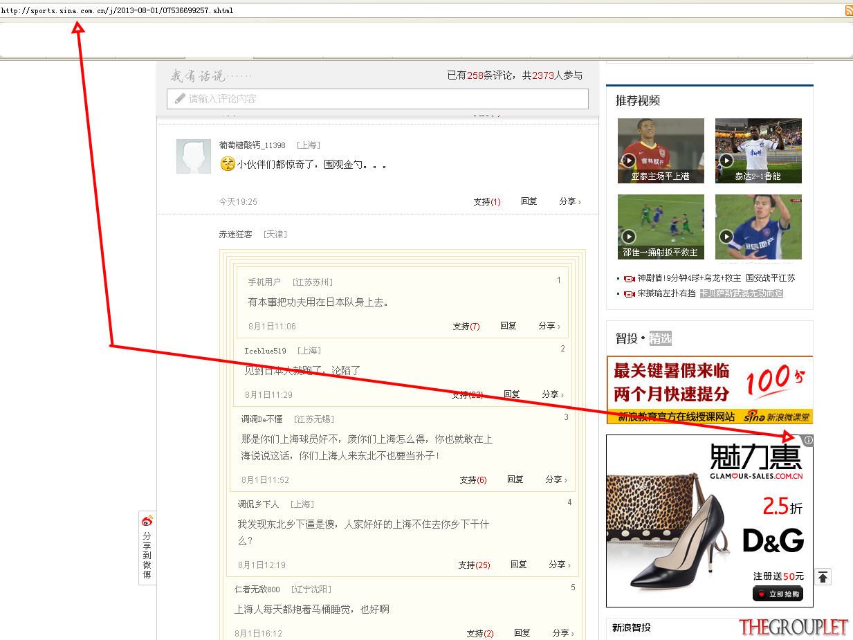
Task: Expand 分享 on the 8月1日11:06 comment
Action: [x=549, y=326]
